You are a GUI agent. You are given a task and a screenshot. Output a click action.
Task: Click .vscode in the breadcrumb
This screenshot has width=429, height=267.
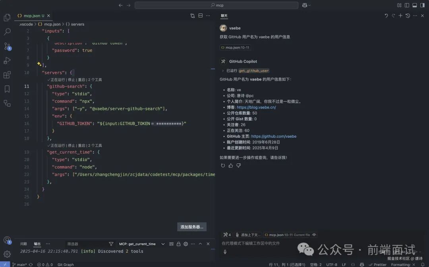tap(26, 24)
